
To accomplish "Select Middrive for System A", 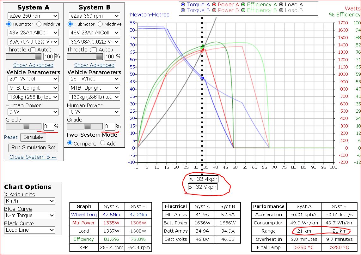I will pos(39,24).
